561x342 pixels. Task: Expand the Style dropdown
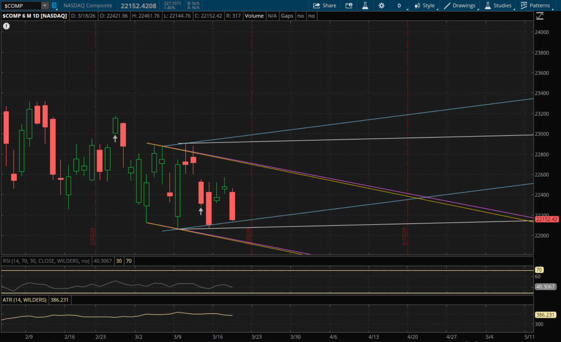425,6
